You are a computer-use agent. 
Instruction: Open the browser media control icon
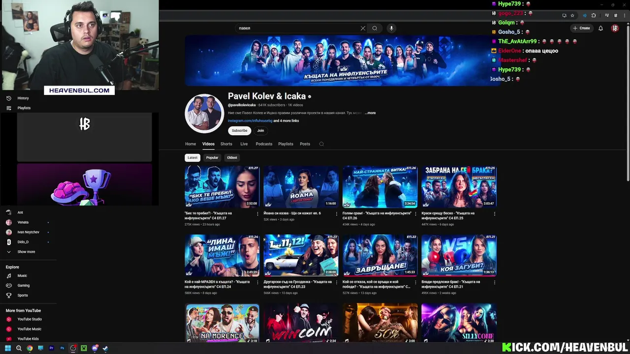pyautogui.click(x=607, y=15)
